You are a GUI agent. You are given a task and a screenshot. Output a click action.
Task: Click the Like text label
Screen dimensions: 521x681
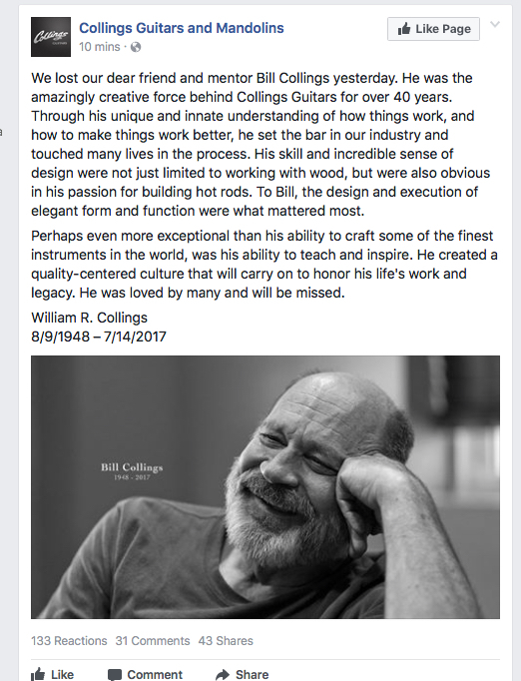pos(62,674)
